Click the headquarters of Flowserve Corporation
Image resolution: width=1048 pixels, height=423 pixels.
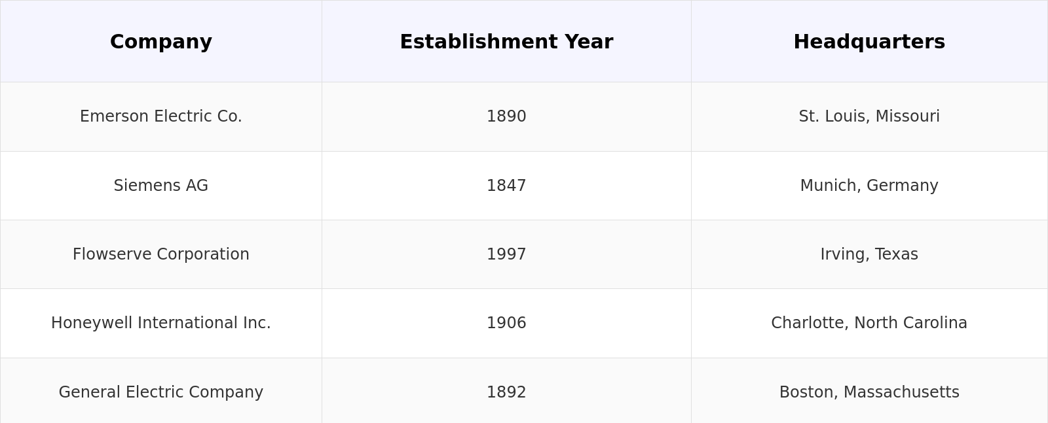click(869, 254)
